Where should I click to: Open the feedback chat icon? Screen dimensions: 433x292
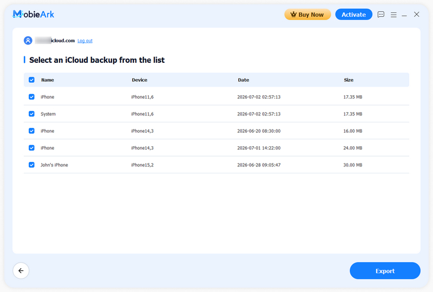[x=381, y=15]
